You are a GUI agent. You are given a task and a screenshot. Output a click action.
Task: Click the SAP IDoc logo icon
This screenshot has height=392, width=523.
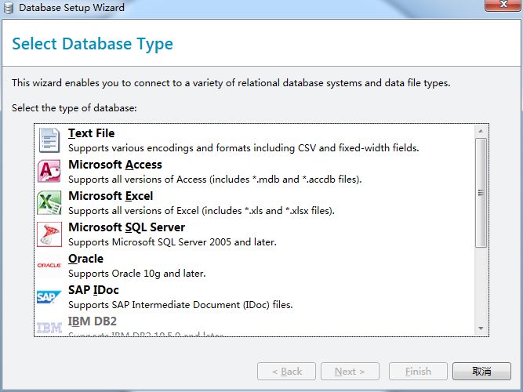49,296
